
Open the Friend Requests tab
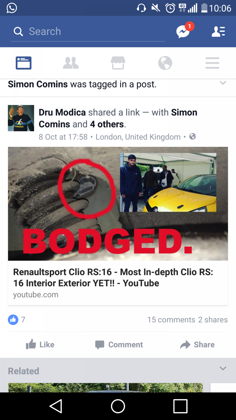coord(71,63)
